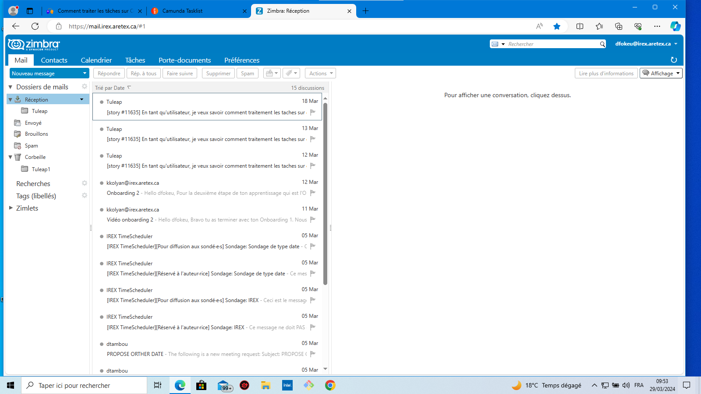The image size is (701, 394).
Task: Open the Edge Copilot icon
Action: (675, 26)
